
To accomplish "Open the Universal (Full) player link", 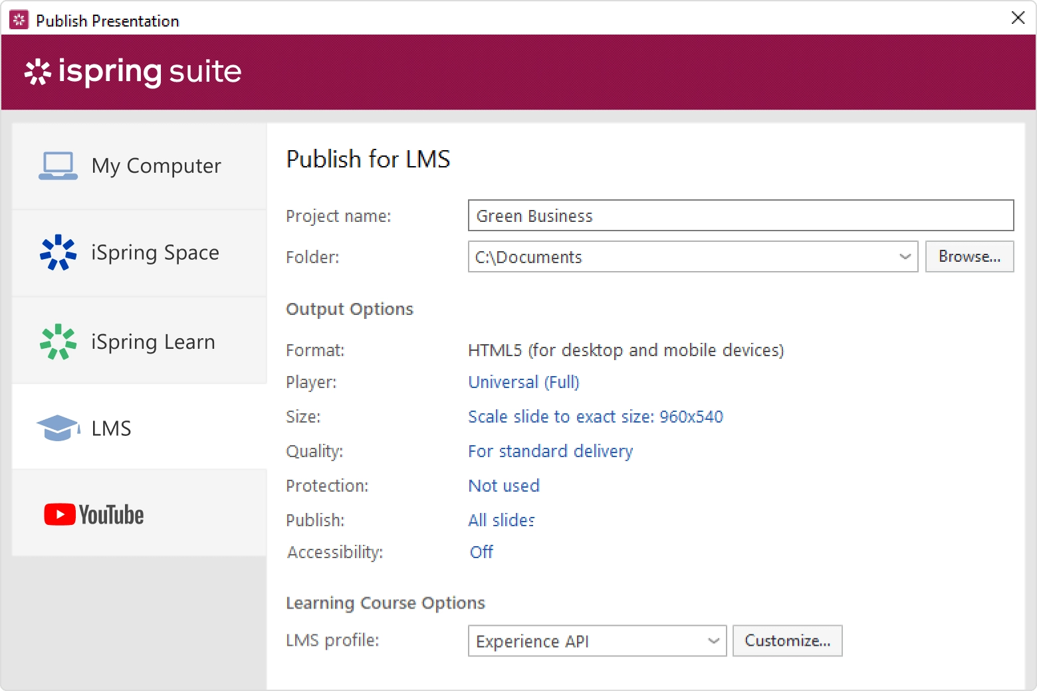I will [x=524, y=382].
